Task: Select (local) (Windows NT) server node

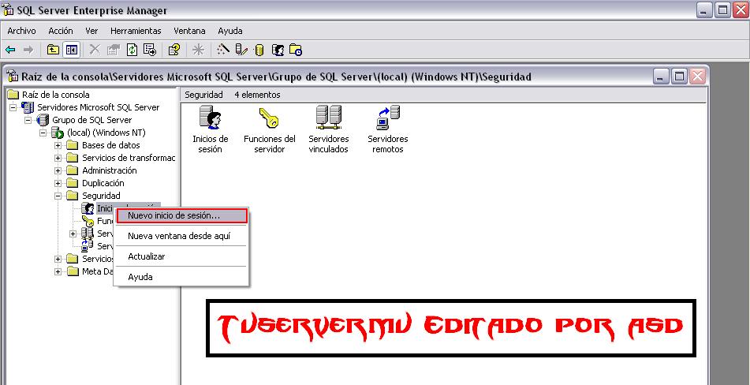Action: click(x=106, y=133)
